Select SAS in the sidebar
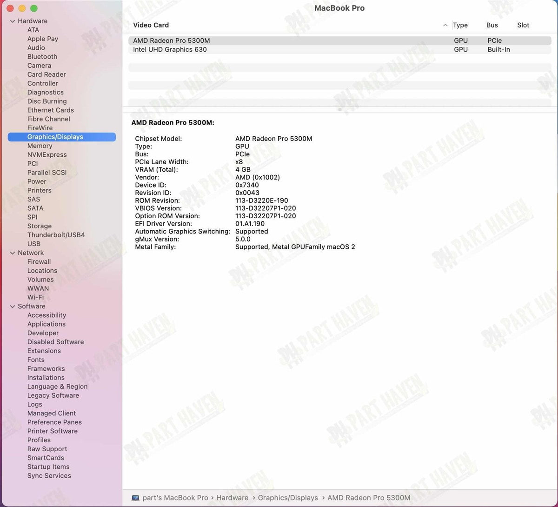 click(x=33, y=199)
